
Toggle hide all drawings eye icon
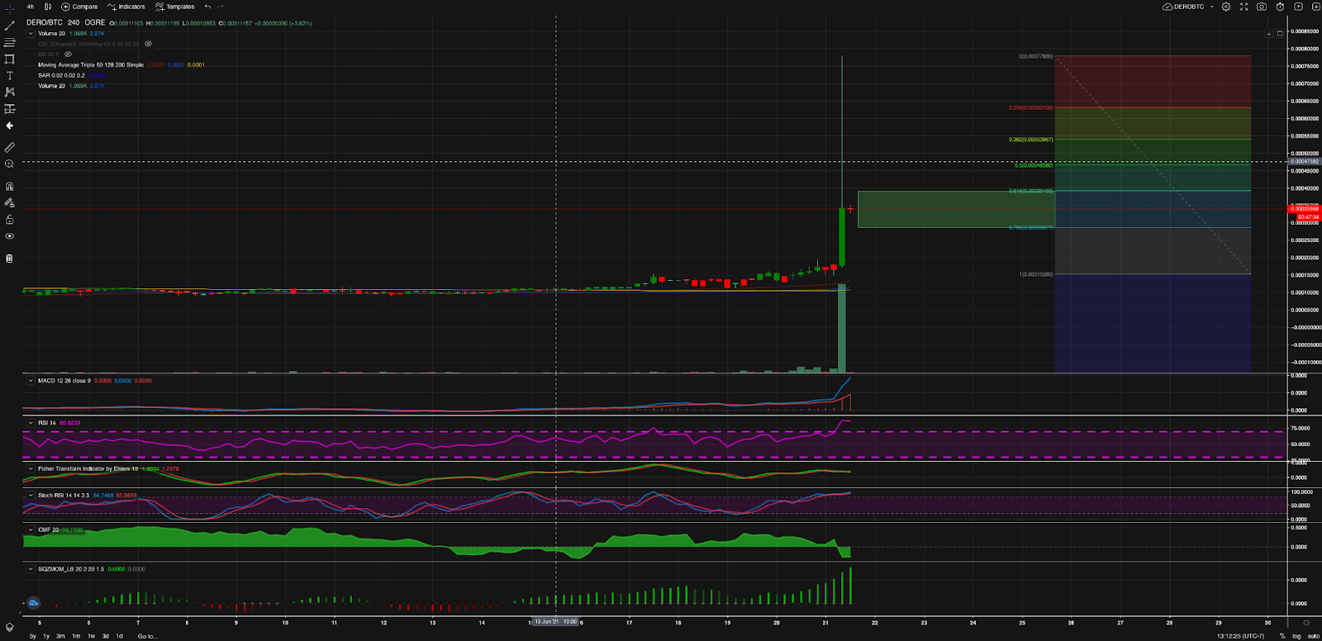[10, 235]
